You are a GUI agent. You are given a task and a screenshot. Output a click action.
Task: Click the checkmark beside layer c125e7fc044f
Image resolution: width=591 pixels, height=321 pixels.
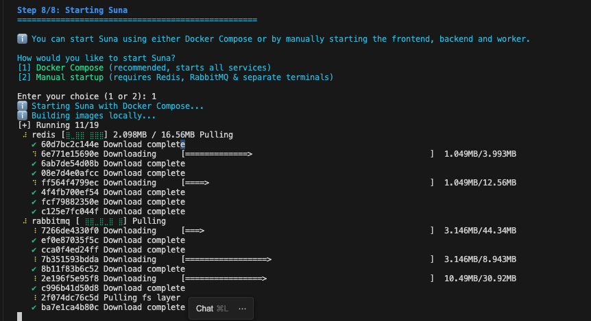point(34,211)
